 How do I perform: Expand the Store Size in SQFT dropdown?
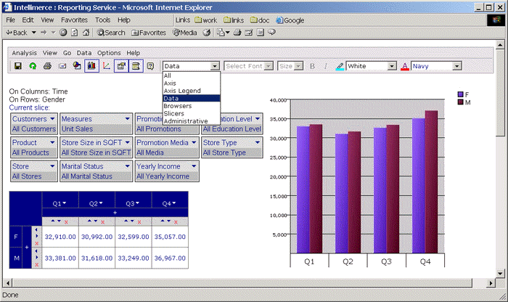point(128,142)
